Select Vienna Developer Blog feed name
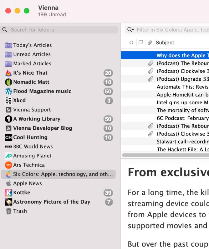This screenshot has width=209, height=249. [x=43, y=128]
